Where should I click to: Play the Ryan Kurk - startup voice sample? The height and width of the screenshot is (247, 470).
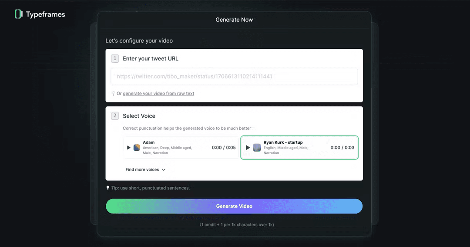pos(248,148)
